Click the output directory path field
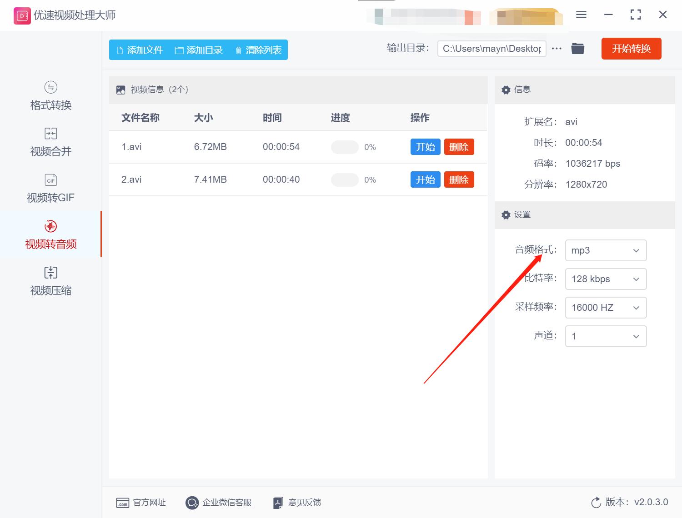Screen dimensions: 682x518 point(491,48)
